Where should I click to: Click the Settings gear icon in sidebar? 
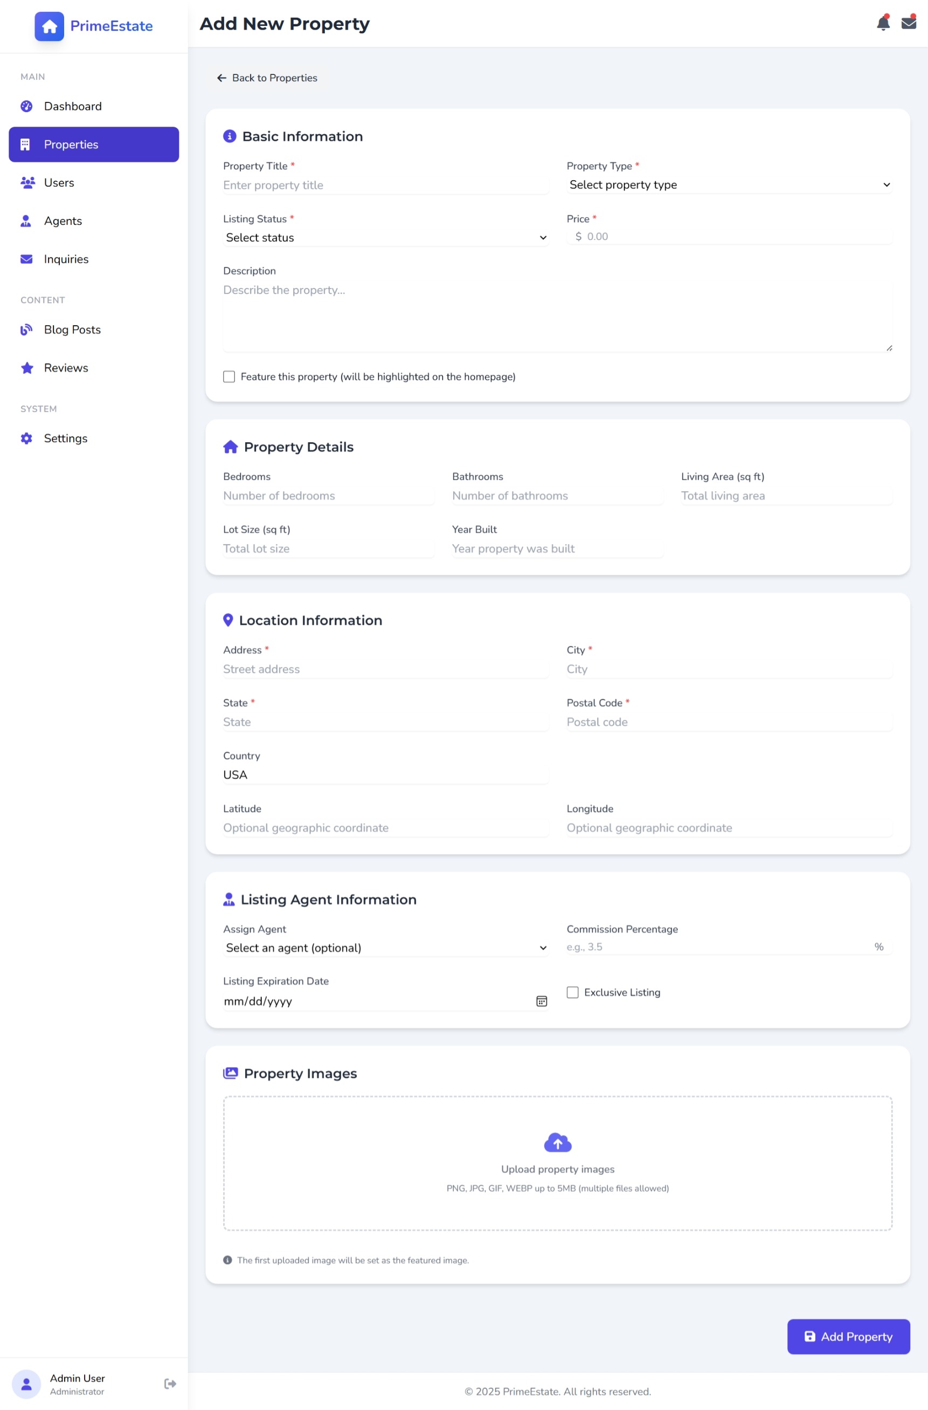tap(26, 438)
